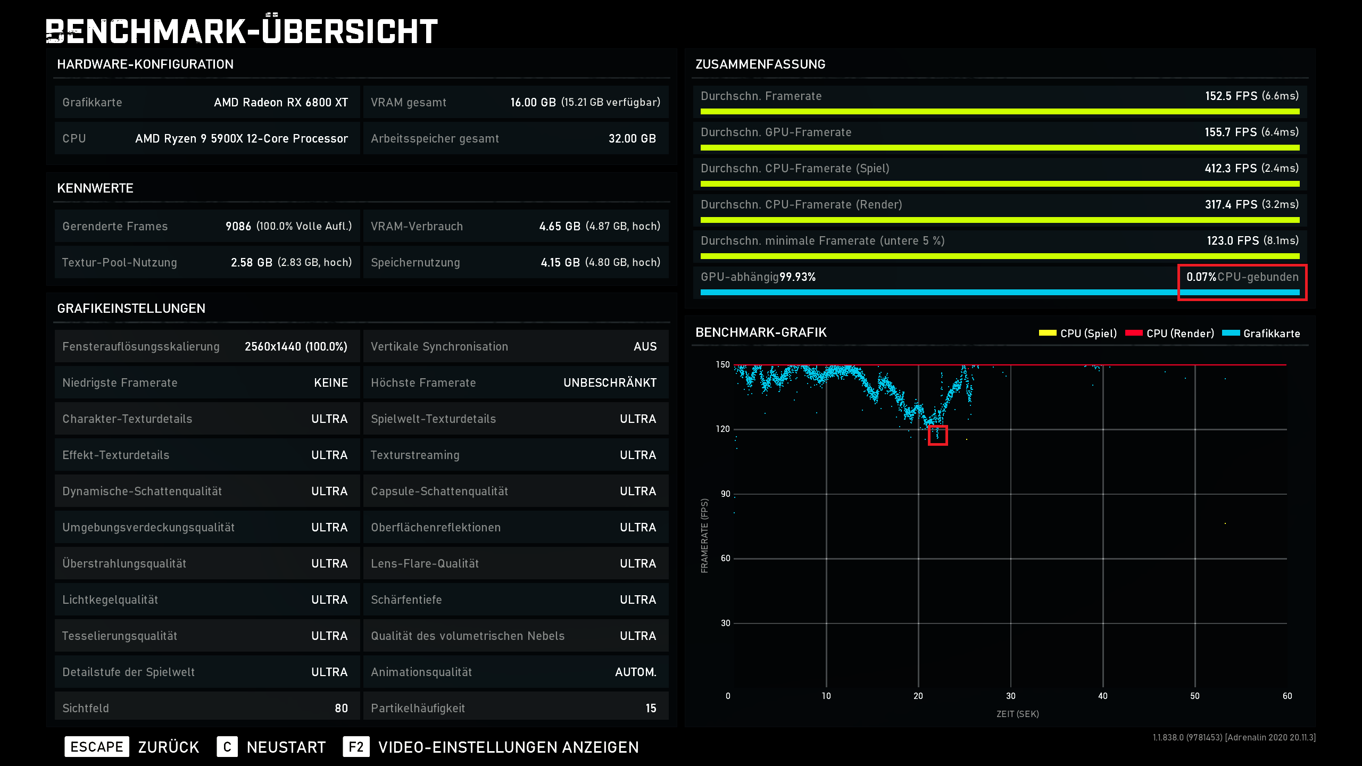Click the red CPU (Render) legend swatch
The width and height of the screenshot is (1362, 766).
[1134, 334]
